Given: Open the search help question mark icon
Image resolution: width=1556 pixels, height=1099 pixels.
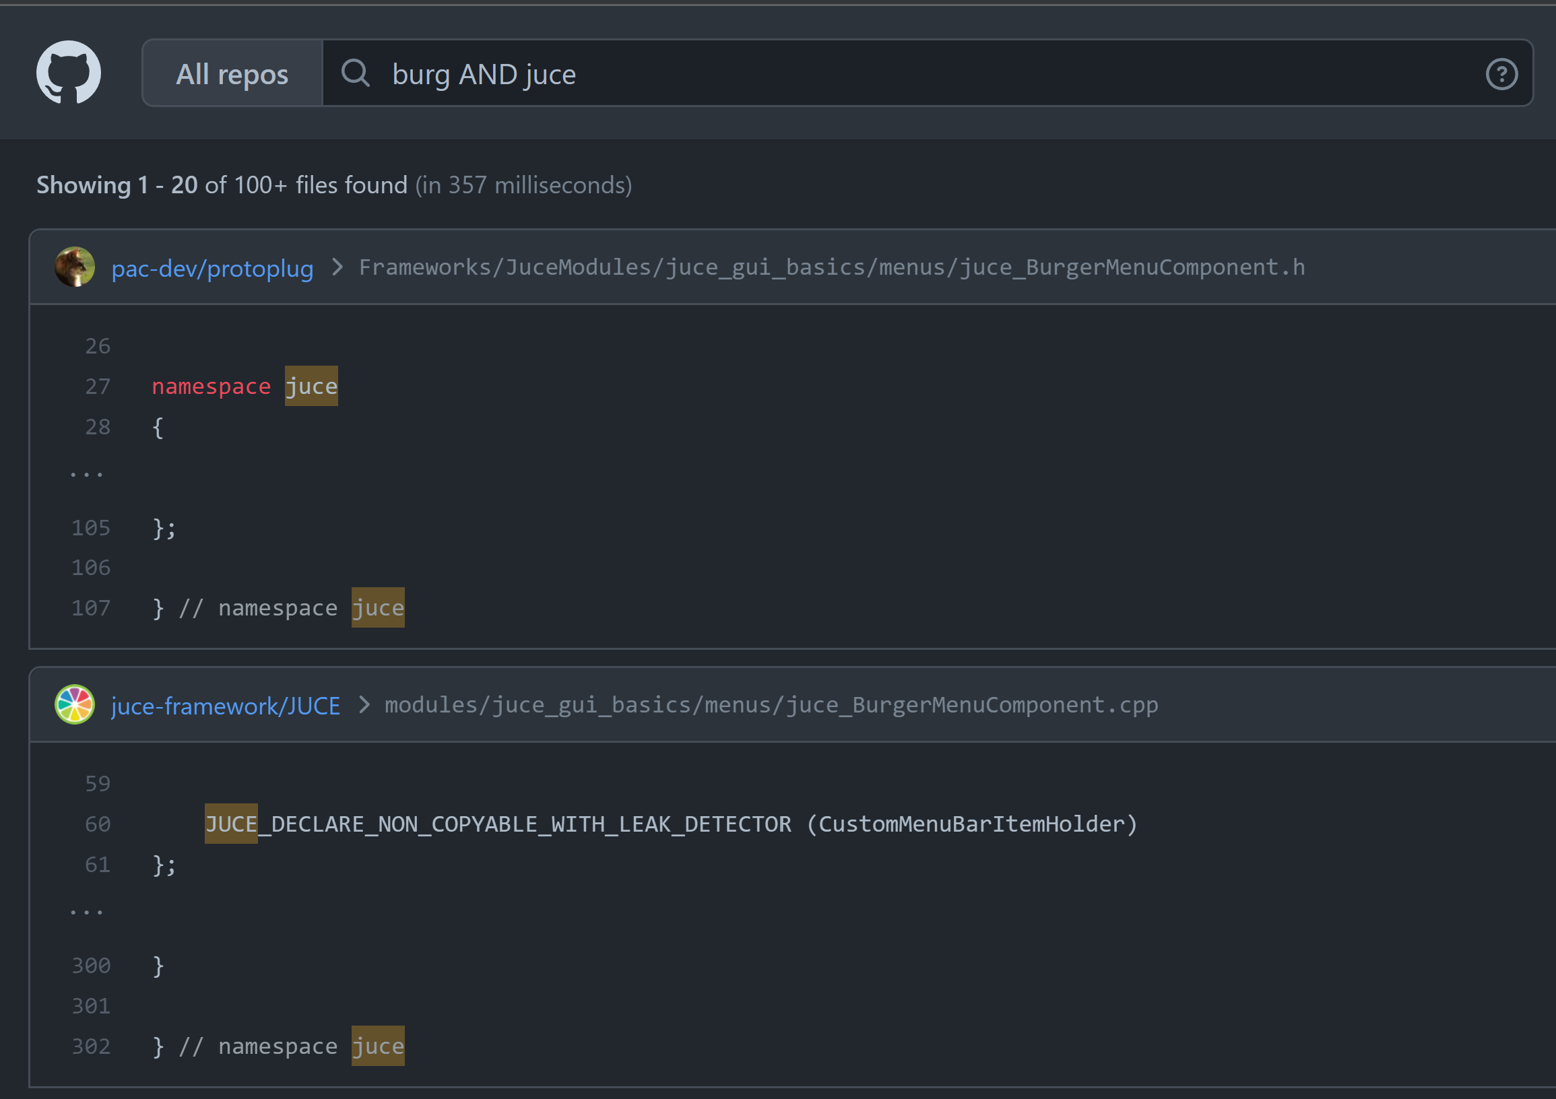Looking at the screenshot, I should pyautogui.click(x=1501, y=74).
